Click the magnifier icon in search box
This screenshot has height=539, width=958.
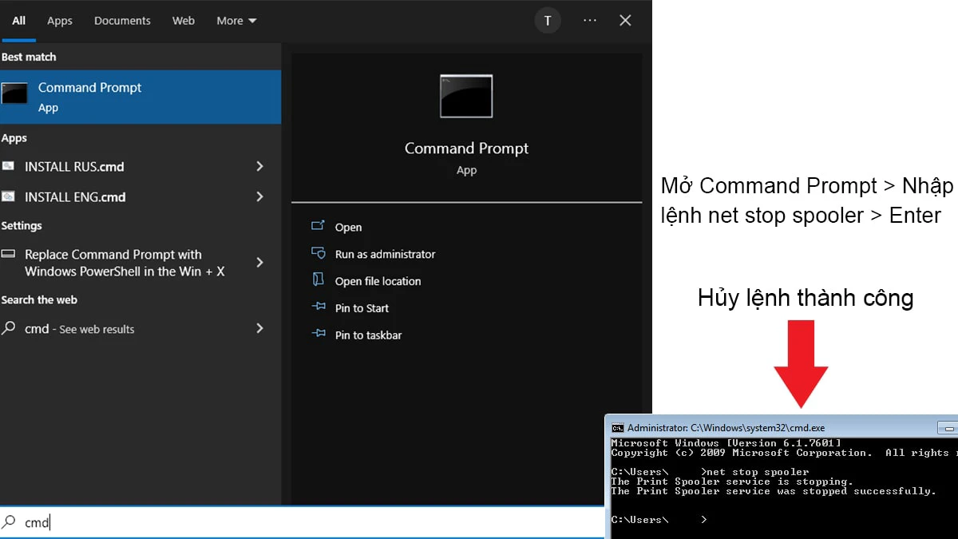9,522
